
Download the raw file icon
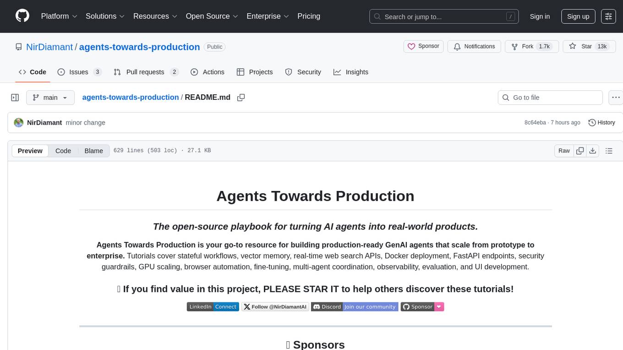(592, 151)
